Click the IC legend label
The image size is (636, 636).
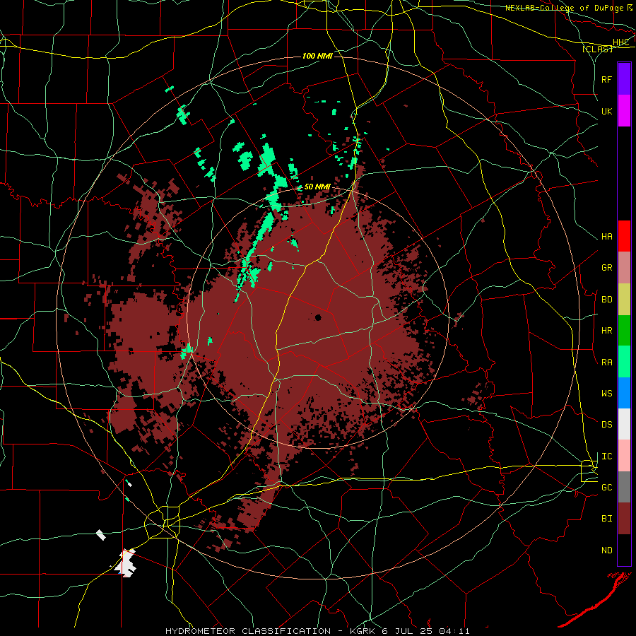607,457
